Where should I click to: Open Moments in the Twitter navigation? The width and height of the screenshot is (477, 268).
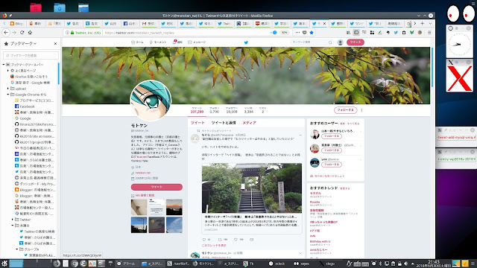(x=158, y=42)
